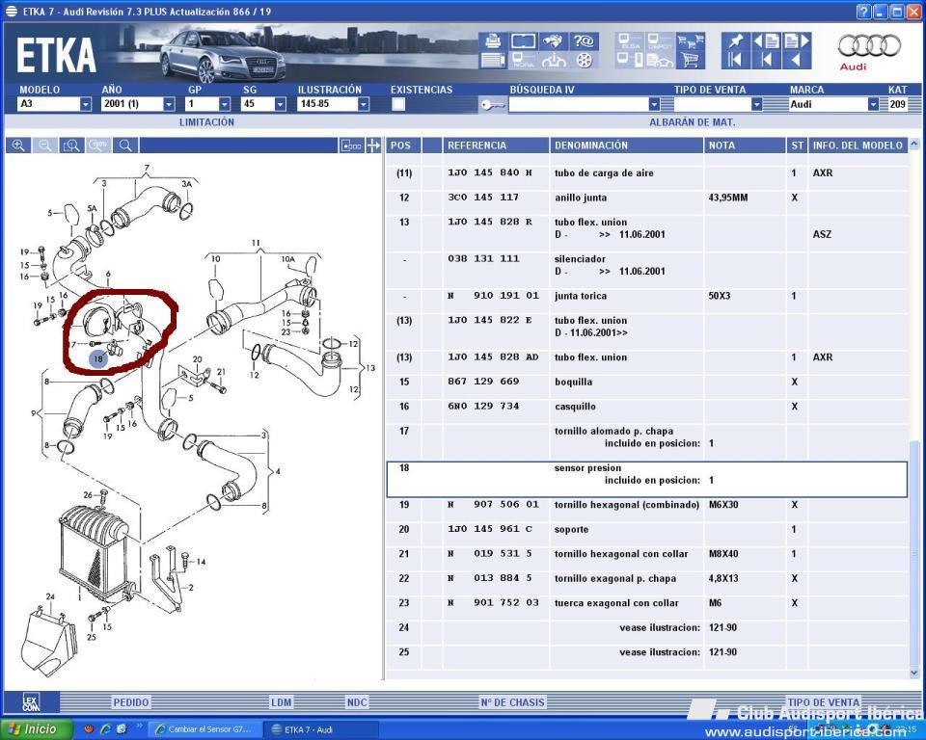This screenshot has width=926, height=740.
Task: Click the PEDIDO button
Action: [x=131, y=702]
